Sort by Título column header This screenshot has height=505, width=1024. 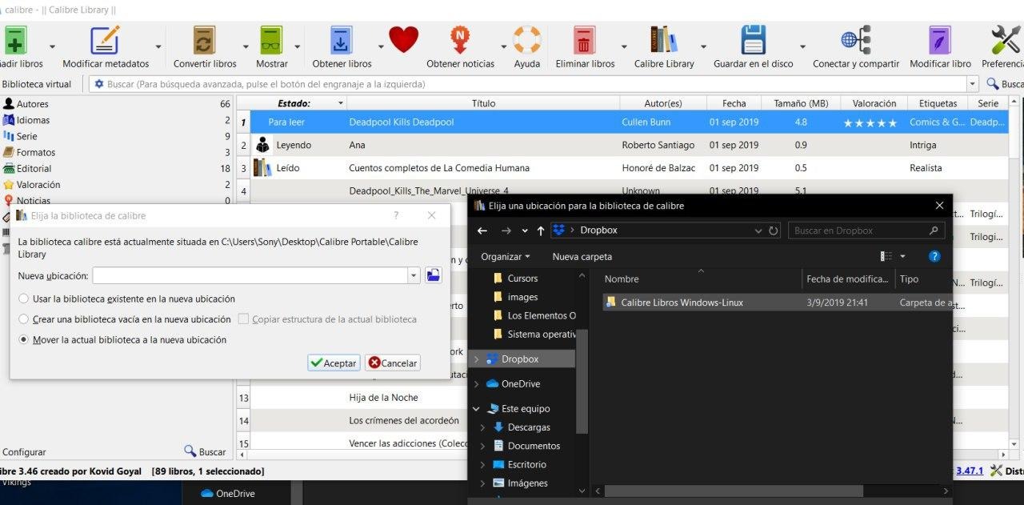(483, 103)
